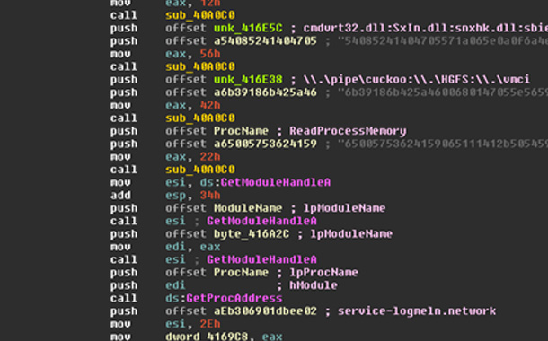Click the 22h immediate value

(210, 157)
